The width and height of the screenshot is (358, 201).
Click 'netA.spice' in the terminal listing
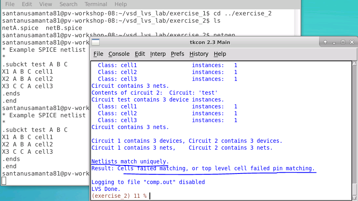pyautogui.click(x=20, y=28)
